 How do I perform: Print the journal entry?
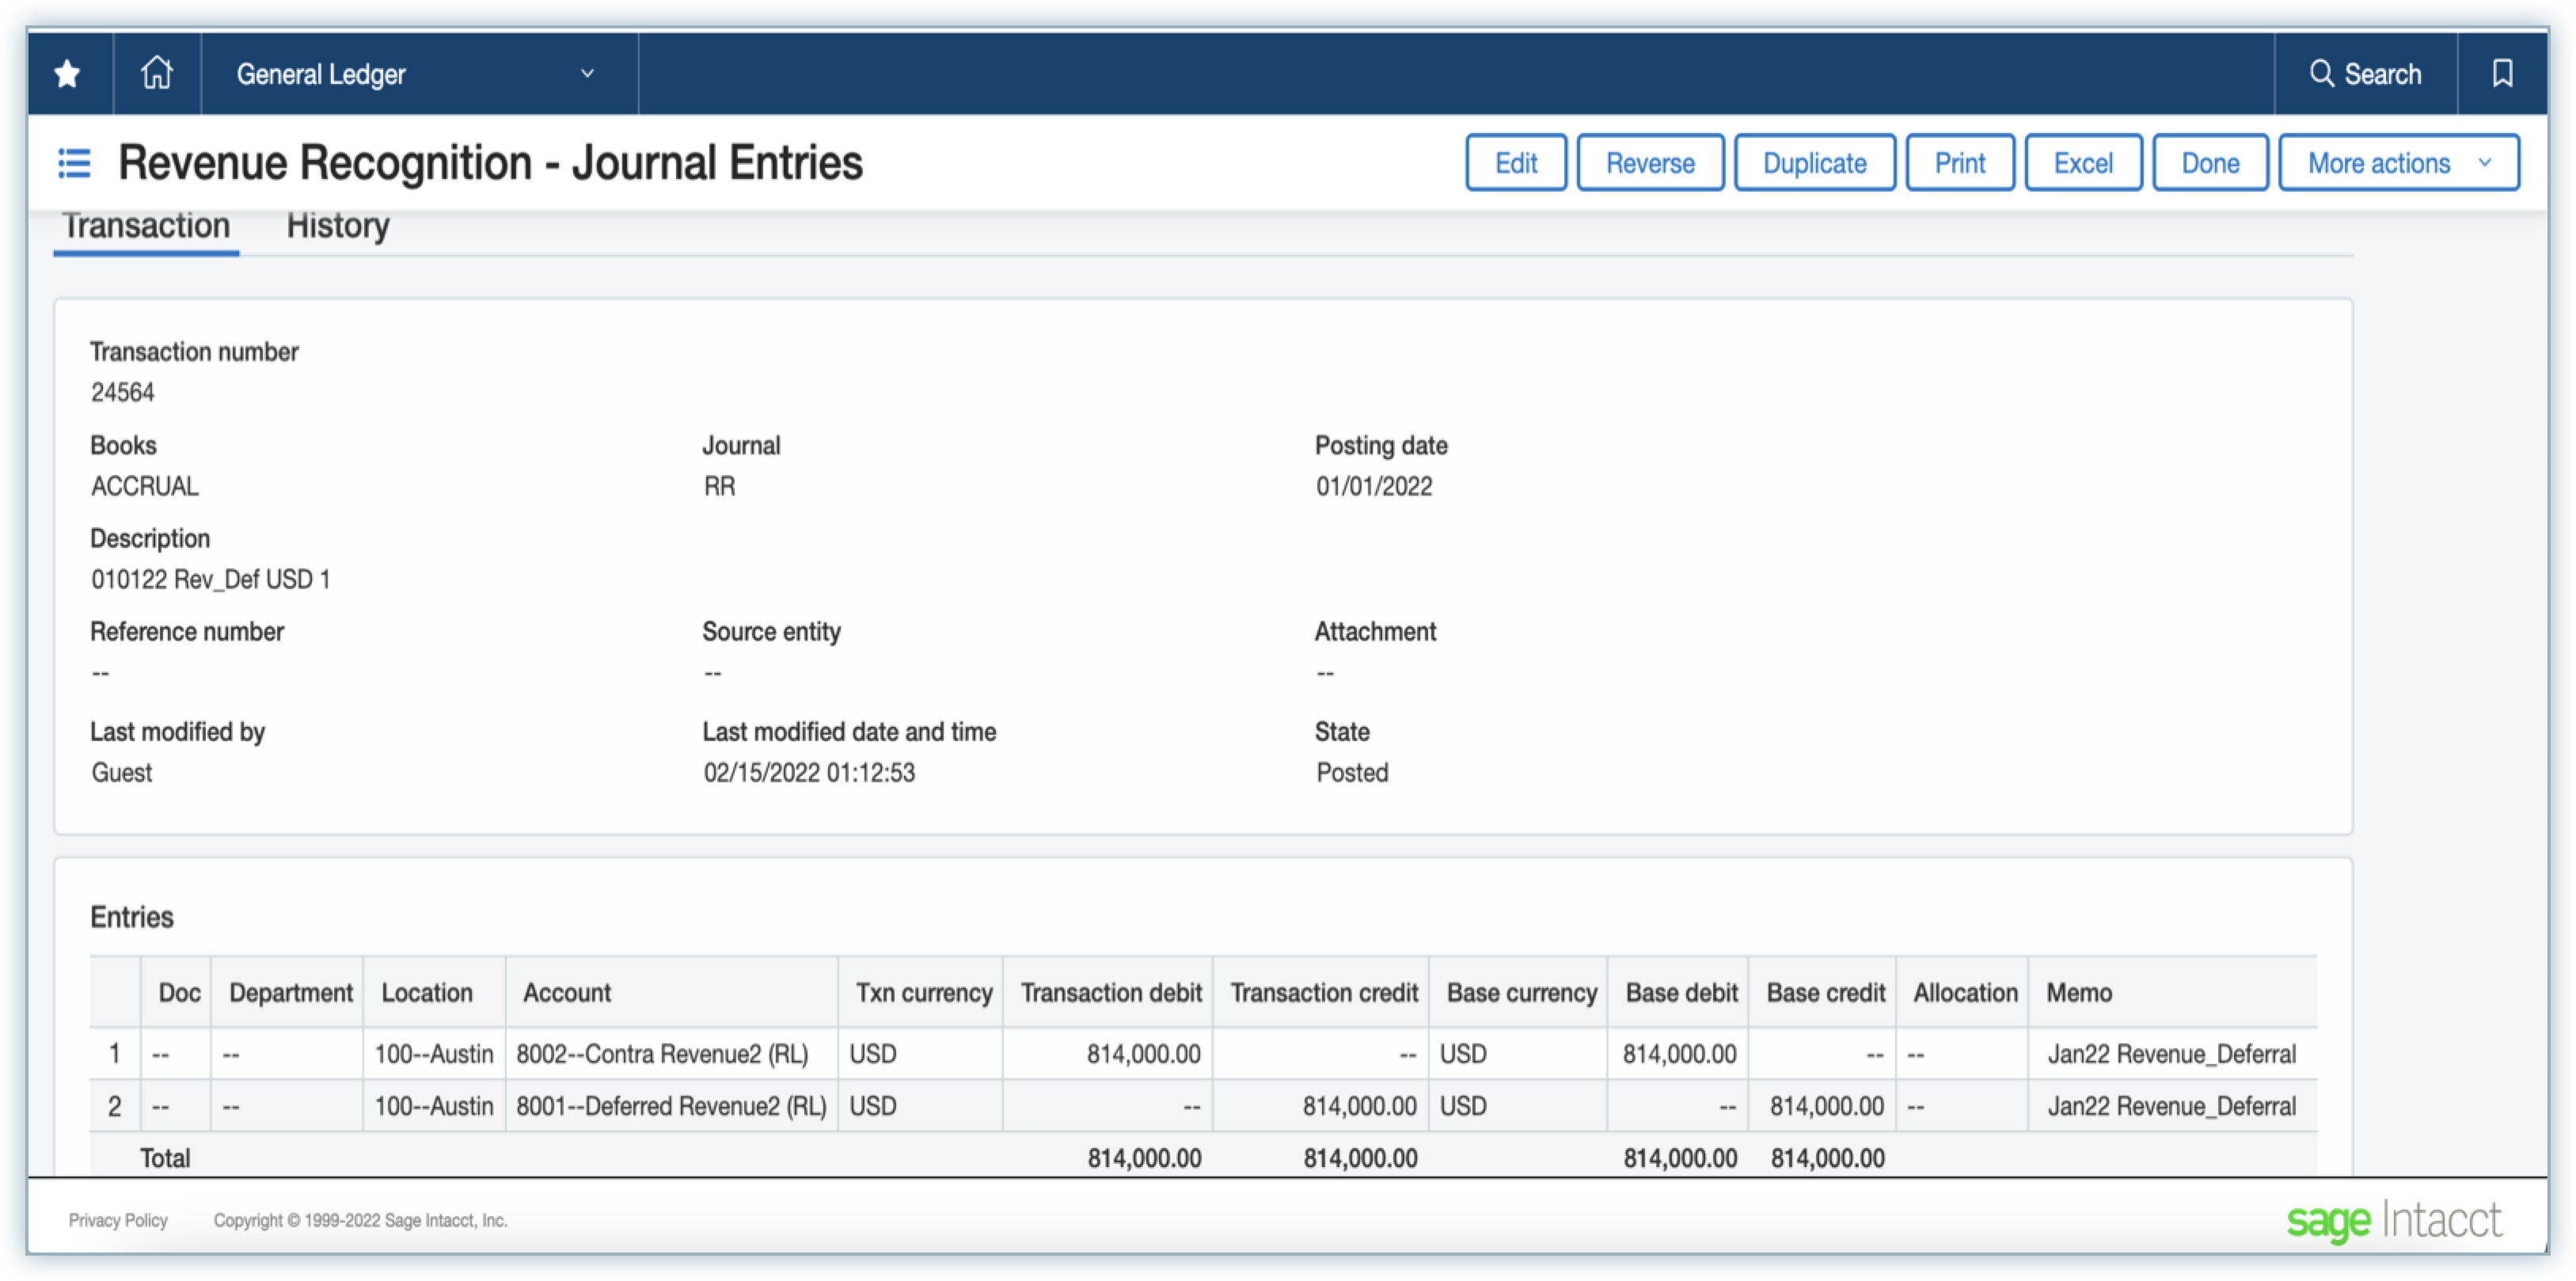point(1959,163)
